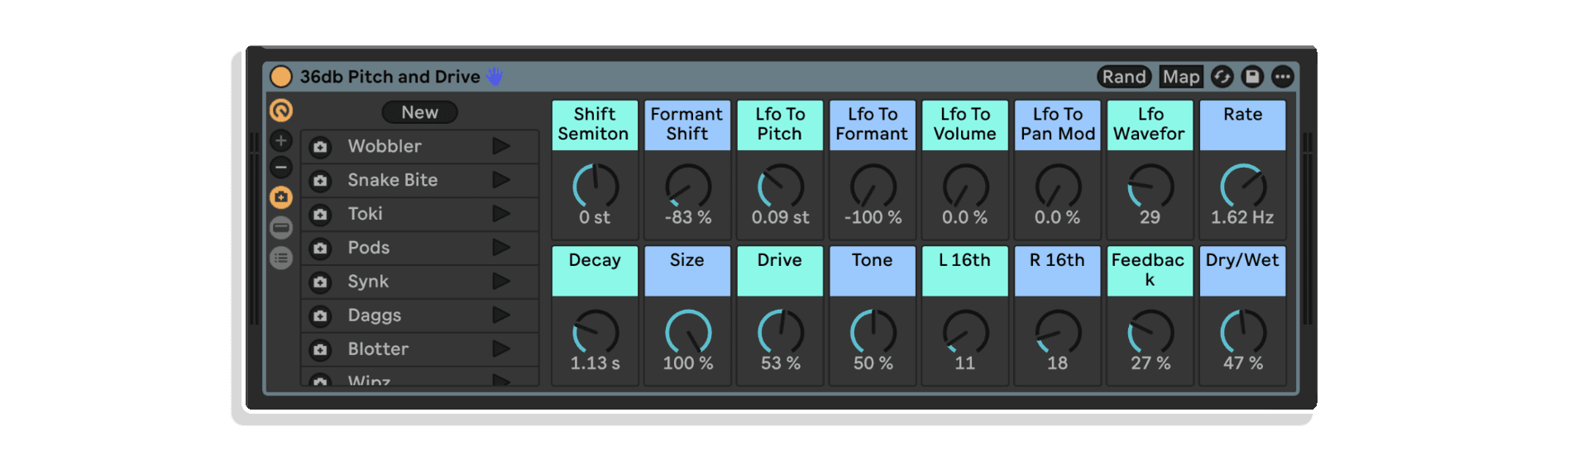
Task: Enable Map mode
Action: pyautogui.click(x=1181, y=77)
